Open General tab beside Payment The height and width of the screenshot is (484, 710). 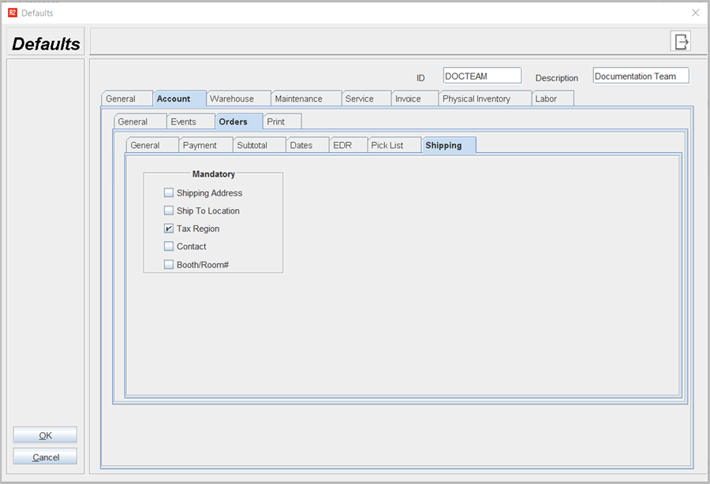tap(152, 145)
